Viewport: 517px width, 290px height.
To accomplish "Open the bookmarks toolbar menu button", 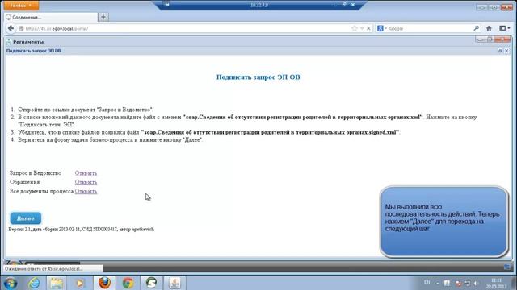I will (x=504, y=29).
